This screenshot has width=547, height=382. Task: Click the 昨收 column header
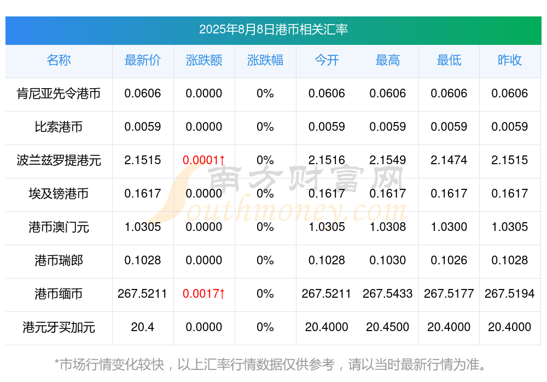click(510, 60)
